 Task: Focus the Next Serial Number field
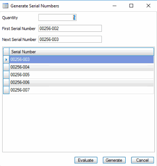pyautogui.click(x=70, y=39)
